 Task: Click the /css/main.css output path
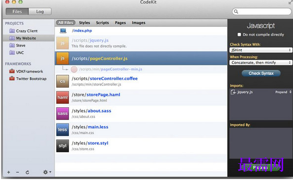(83, 133)
